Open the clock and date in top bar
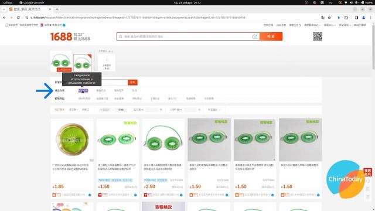This screenshot has height=211, width=375. point(187,2)
